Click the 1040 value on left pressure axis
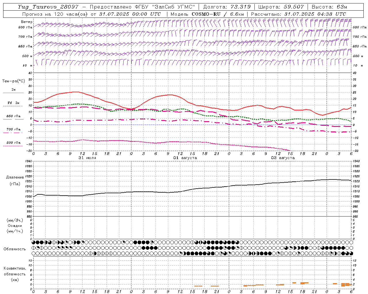The image size is (368, 294). pyautogui.click(x=29, y=161)
